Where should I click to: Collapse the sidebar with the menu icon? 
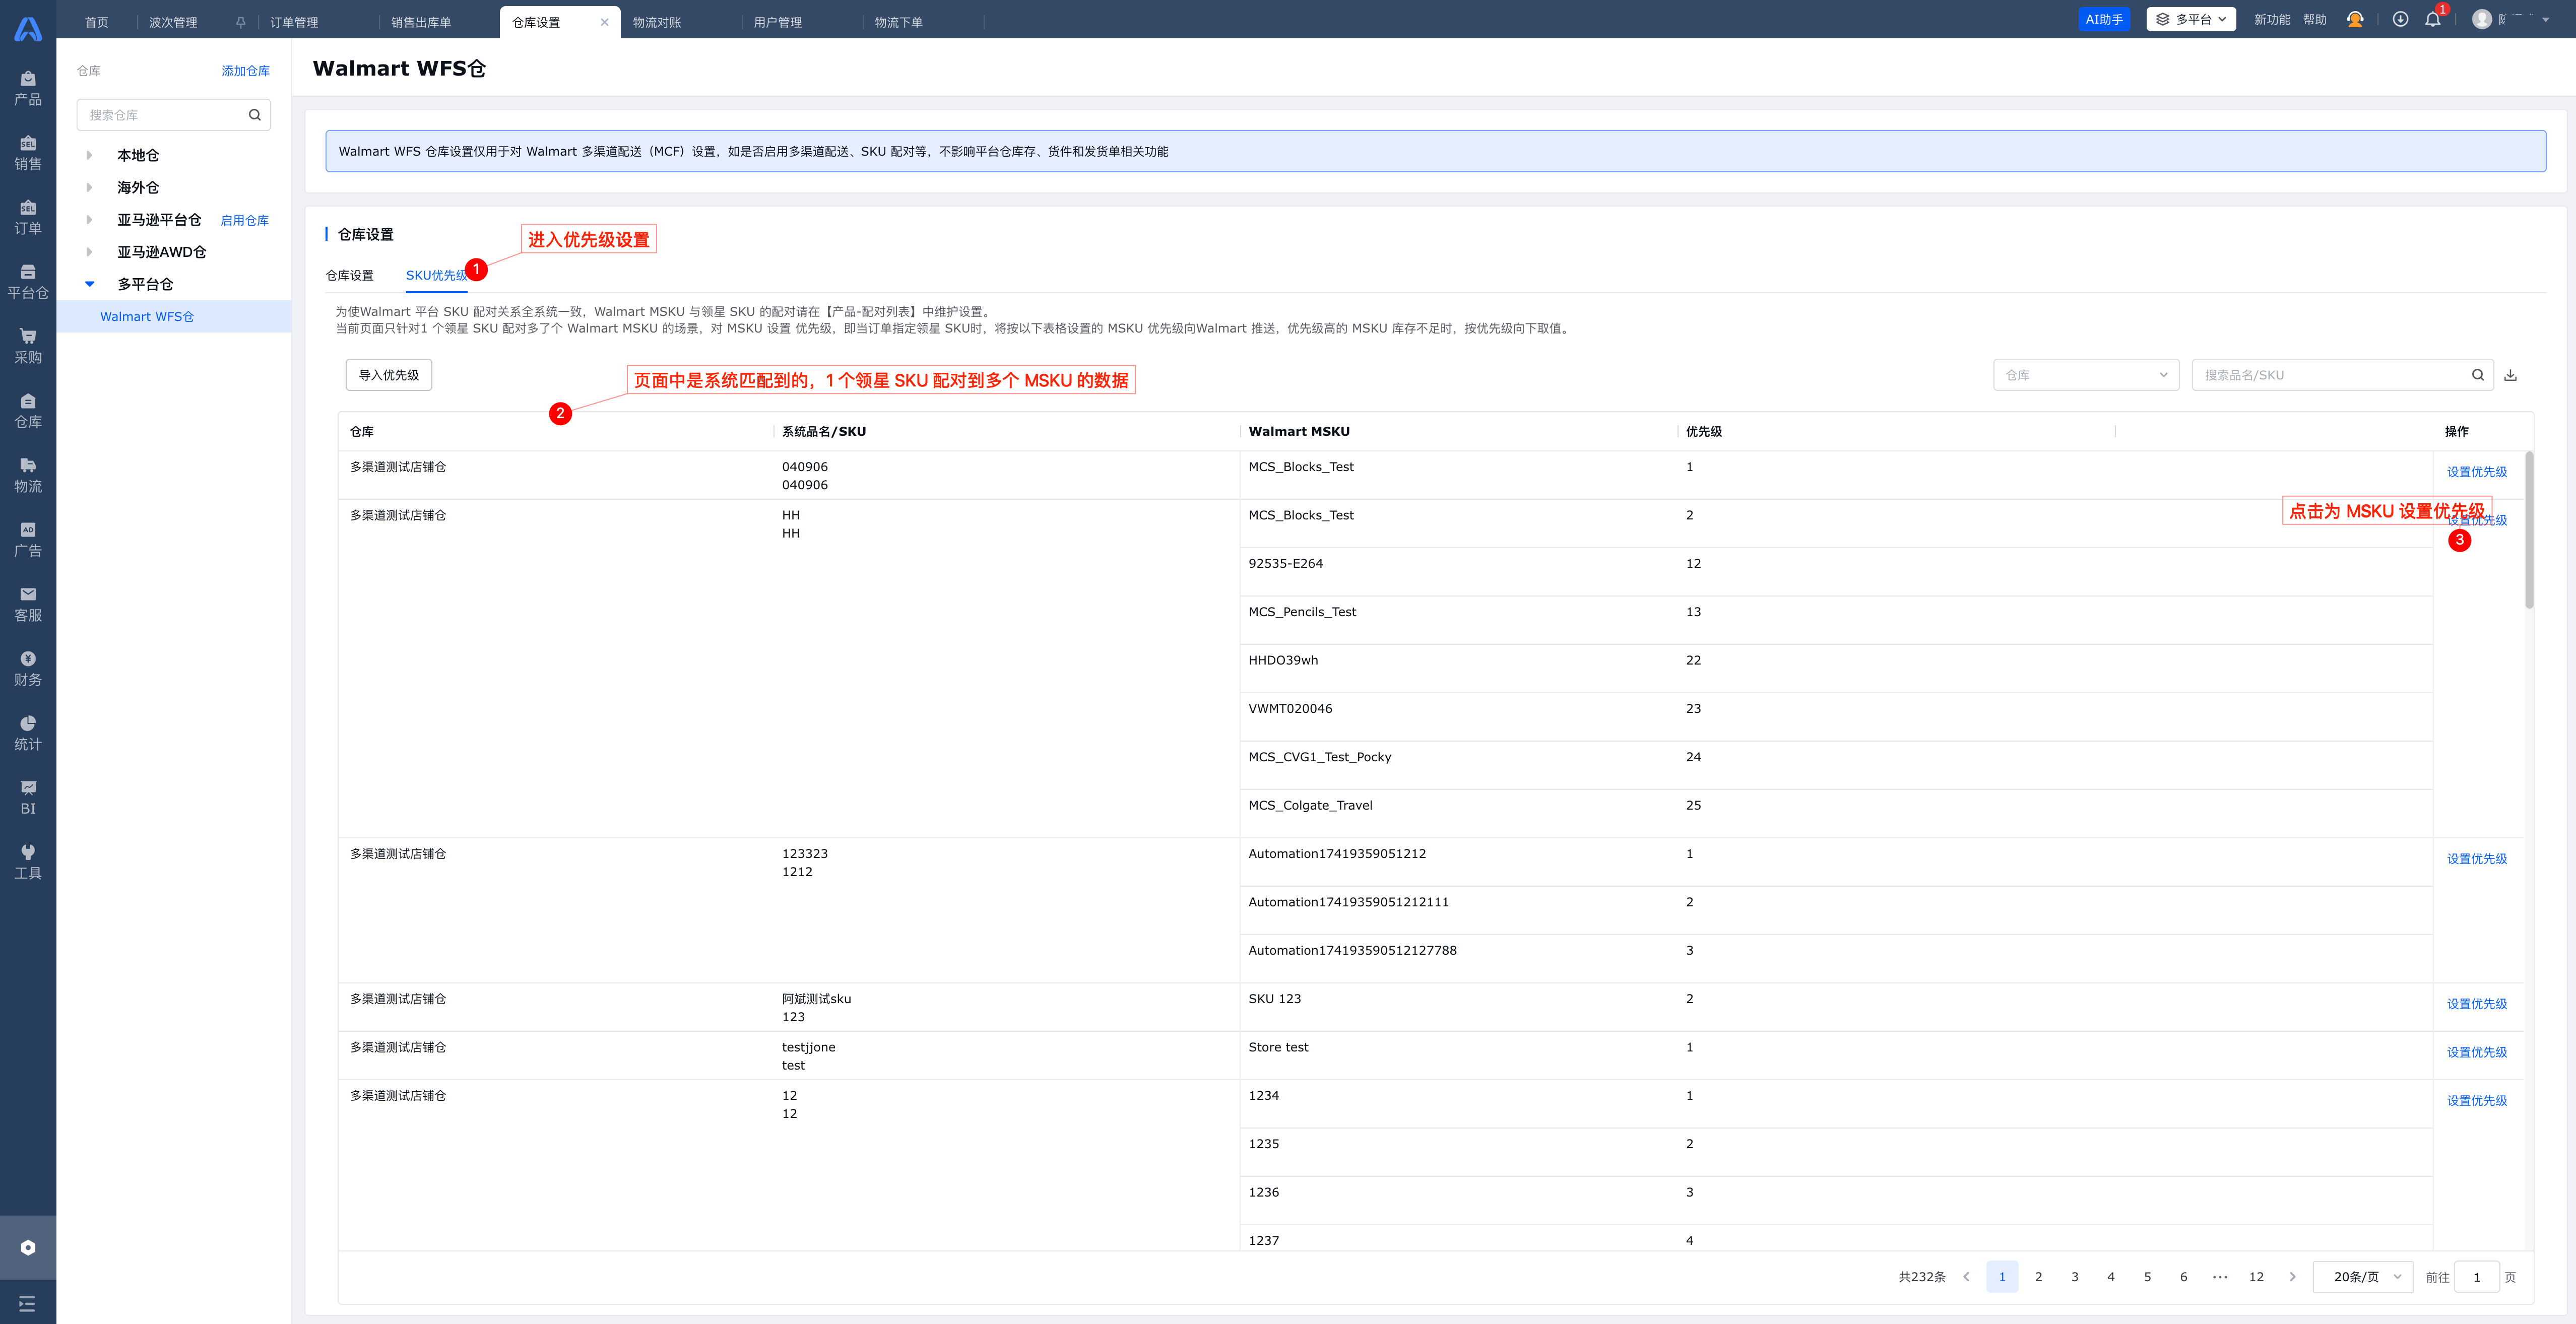click(x=28, y=1303)
